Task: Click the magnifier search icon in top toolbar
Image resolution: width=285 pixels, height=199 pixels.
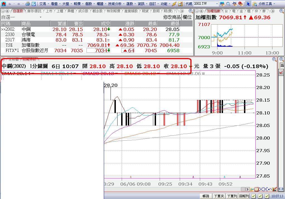Action: 228,4
